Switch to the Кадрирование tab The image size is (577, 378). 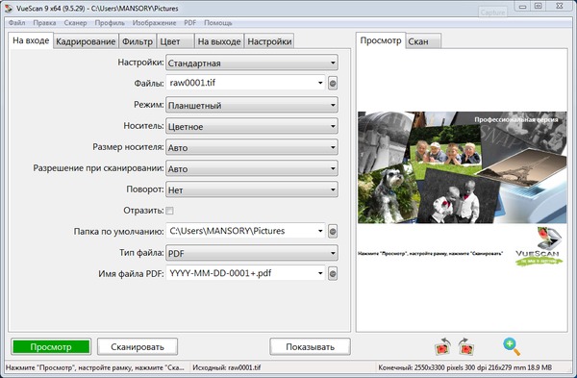pos(86,41)
